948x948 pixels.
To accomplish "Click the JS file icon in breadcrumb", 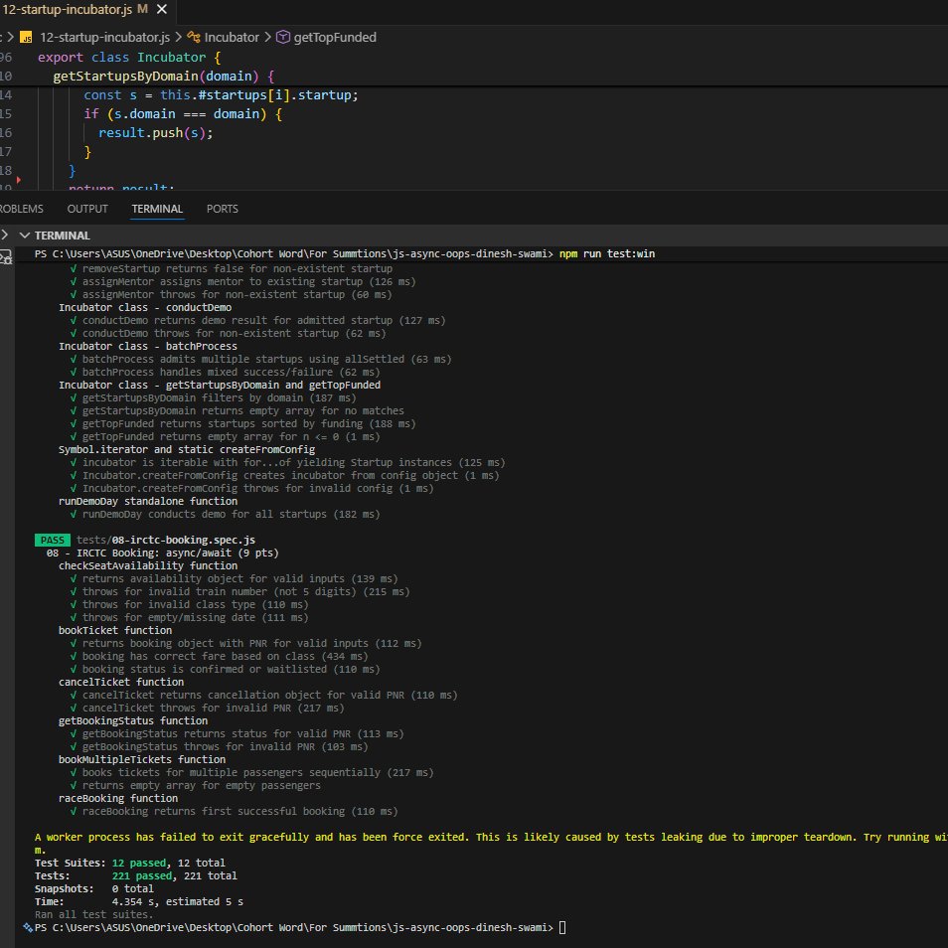I will [x=26, y=38].
